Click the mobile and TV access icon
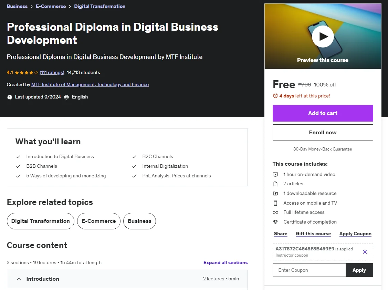The width and height of the screenshot is (388, 290). pyautogui.click(x=275, y=203)
